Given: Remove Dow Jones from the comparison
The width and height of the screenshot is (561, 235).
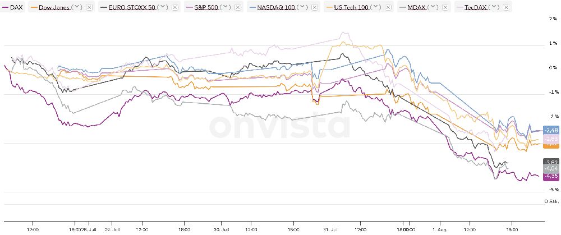Looking at the screenshot, I should pyautogui.click(x=89, y=7).
